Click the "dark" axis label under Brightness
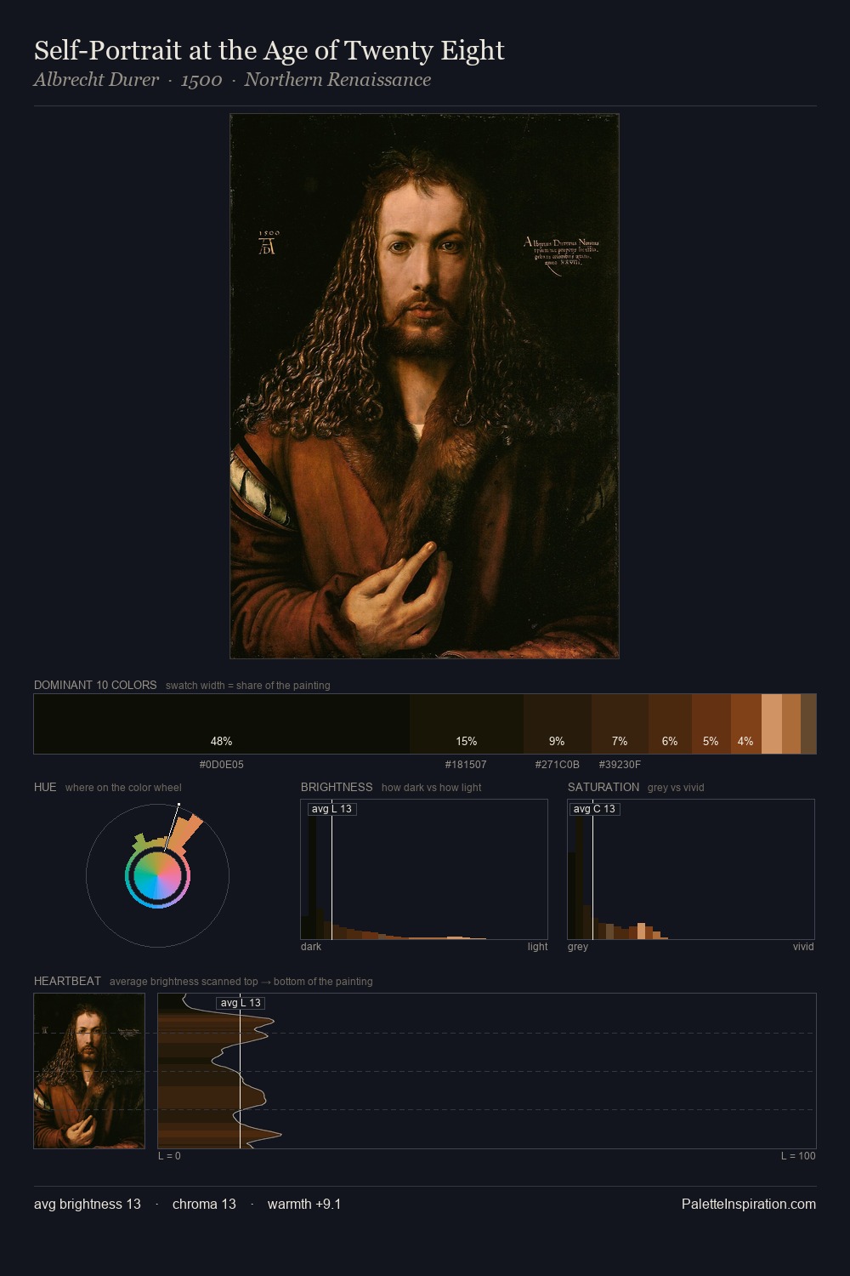 pos(311,947)
